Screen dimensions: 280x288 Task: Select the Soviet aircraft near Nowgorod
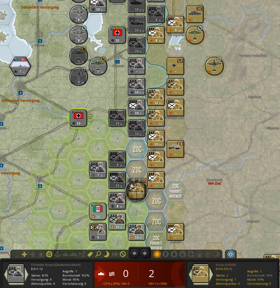(x=195, y=35)
